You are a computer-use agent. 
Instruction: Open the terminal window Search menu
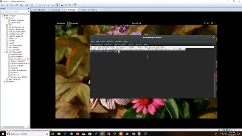[110, 42]
